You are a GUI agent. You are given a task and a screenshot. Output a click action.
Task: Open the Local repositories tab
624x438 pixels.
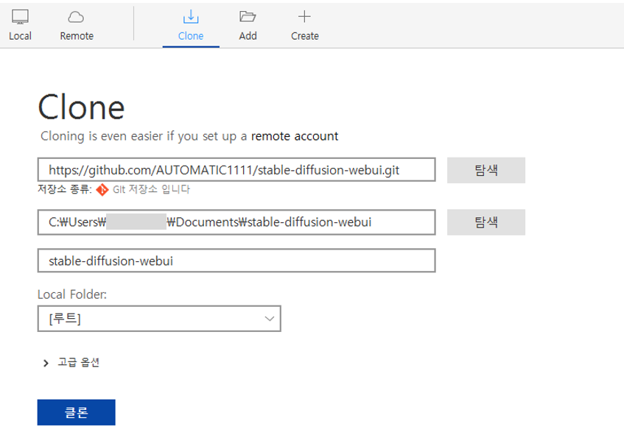(20, 26)
